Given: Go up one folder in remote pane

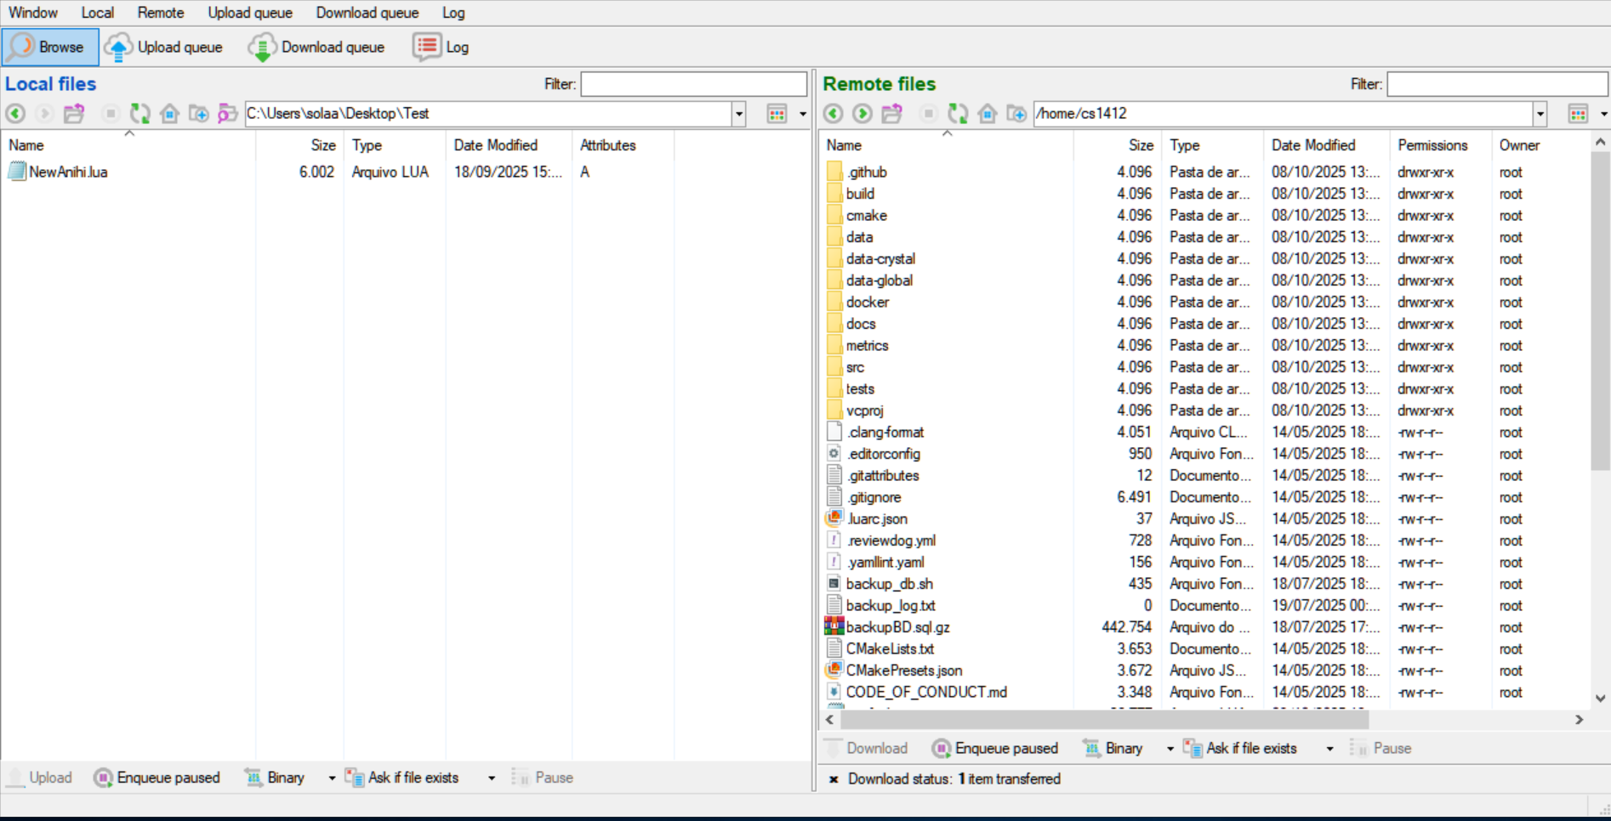Looking at the screenshot, I should click(x=891, y=113).
